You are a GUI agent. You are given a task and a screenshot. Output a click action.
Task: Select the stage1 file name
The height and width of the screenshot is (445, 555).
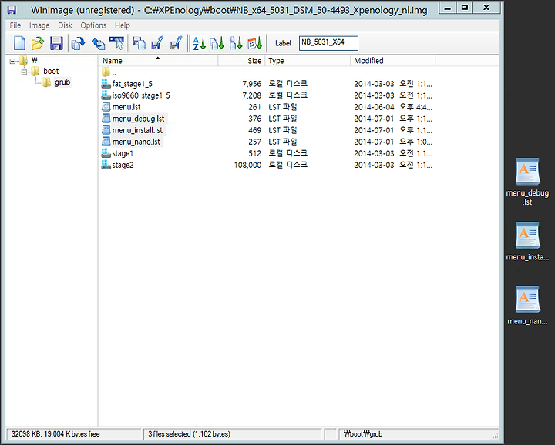point(123,154)
